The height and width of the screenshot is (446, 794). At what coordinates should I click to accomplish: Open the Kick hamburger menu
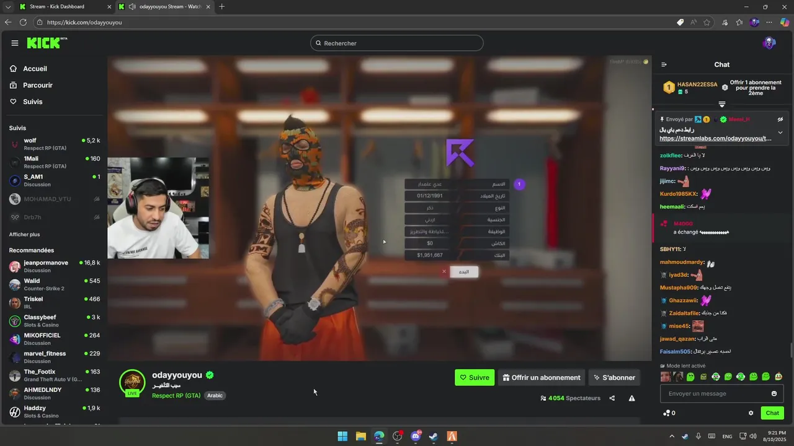pyautogui.click(x=14, y=43)
